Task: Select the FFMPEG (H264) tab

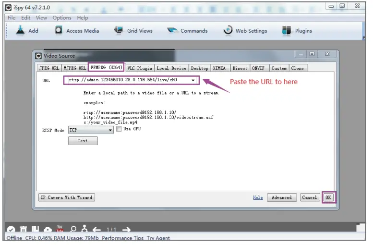Action: click(x=106, y=67)
